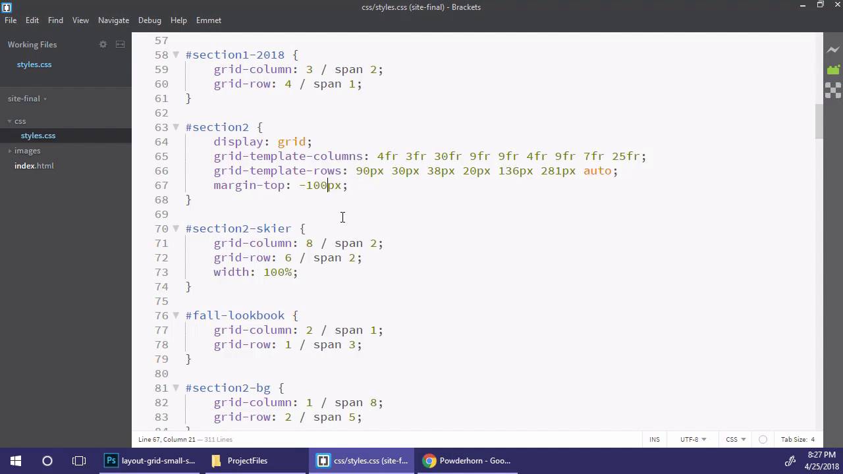The width and height of the screenshot is (843, 474).
Task: Fold the #fall-lookbook rule at line 76
Action: pos(176,315)
